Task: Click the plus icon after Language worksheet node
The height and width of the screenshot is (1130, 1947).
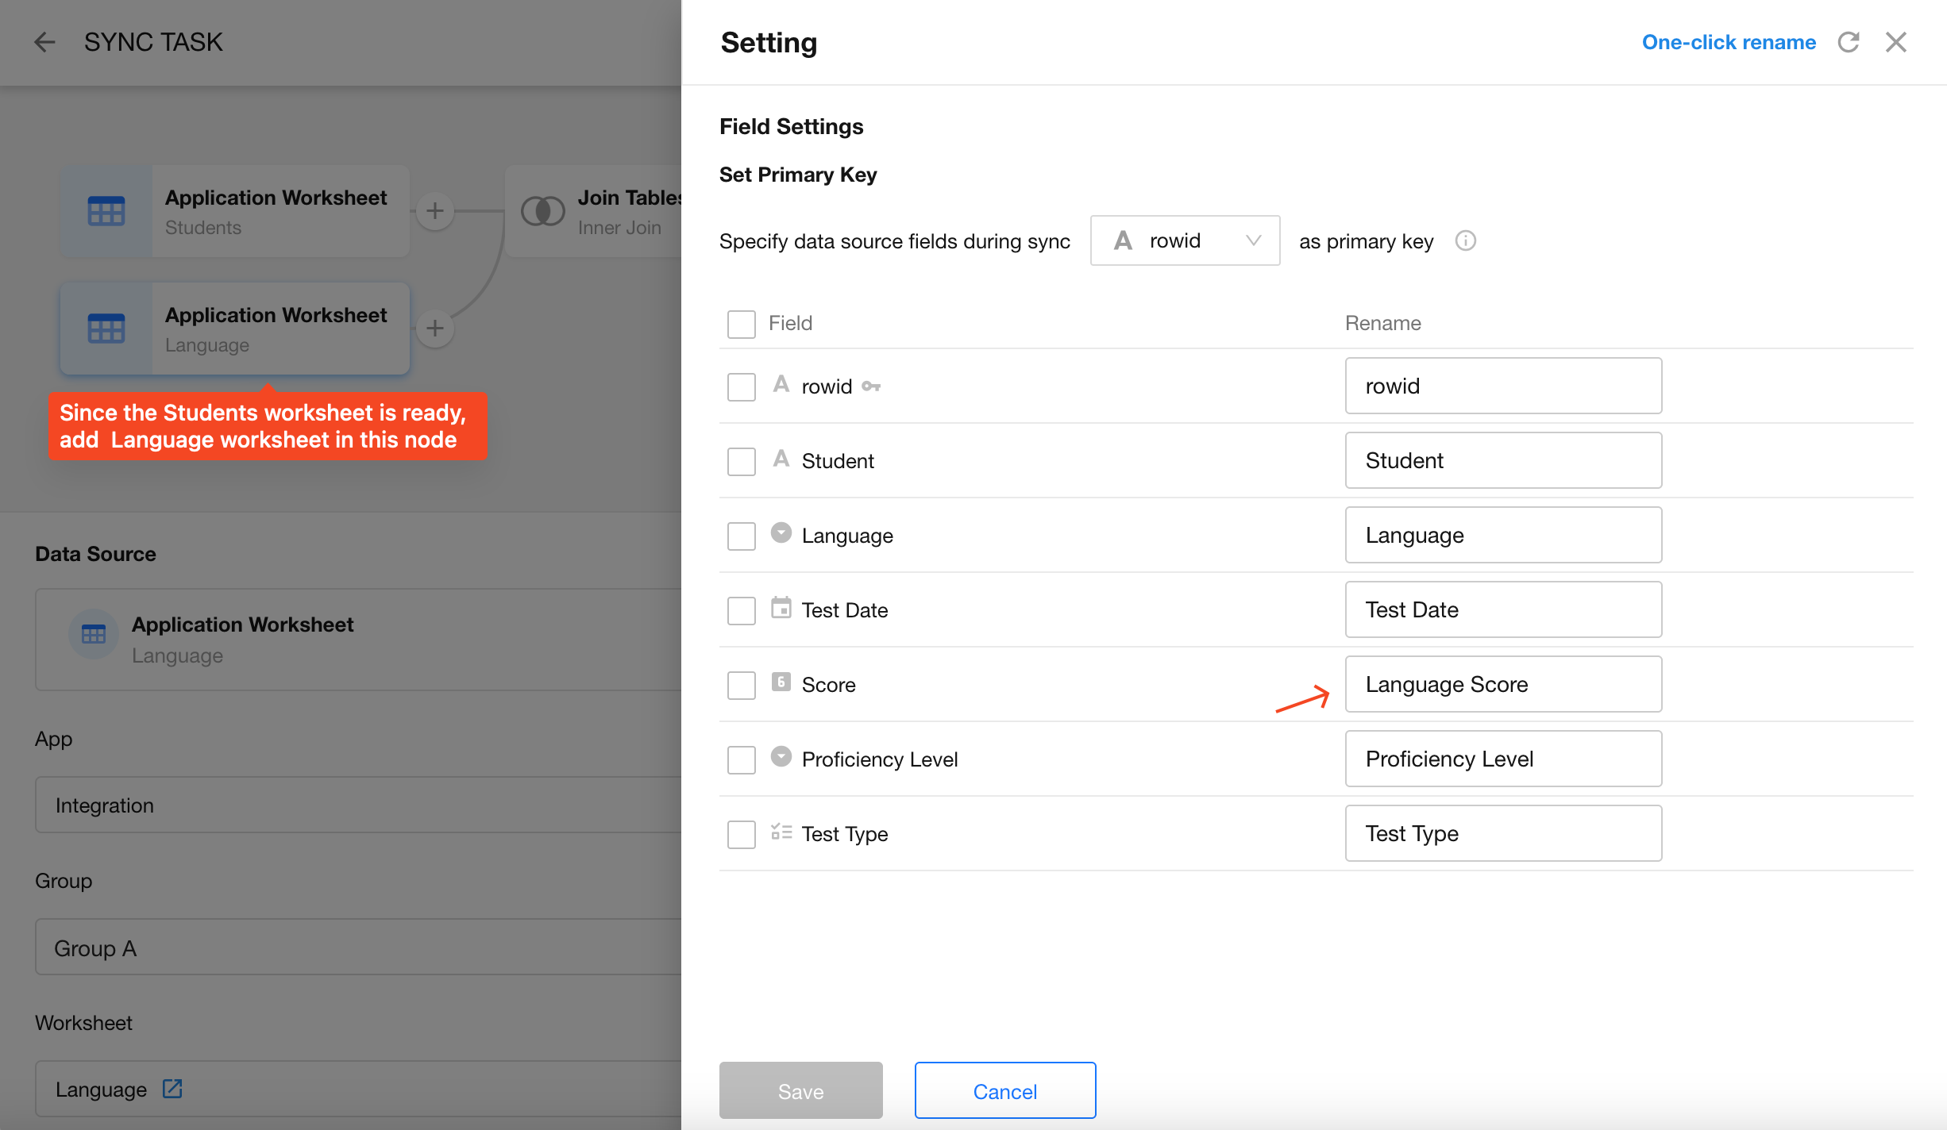Action: (434, 328)
